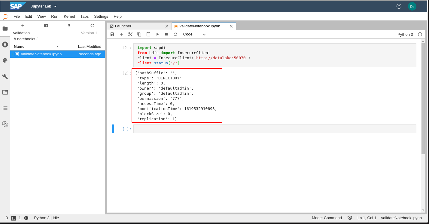This screenshot has width=429, height=224.
Task: Open the open tabs sidebar panel
Action: (5, 92)
